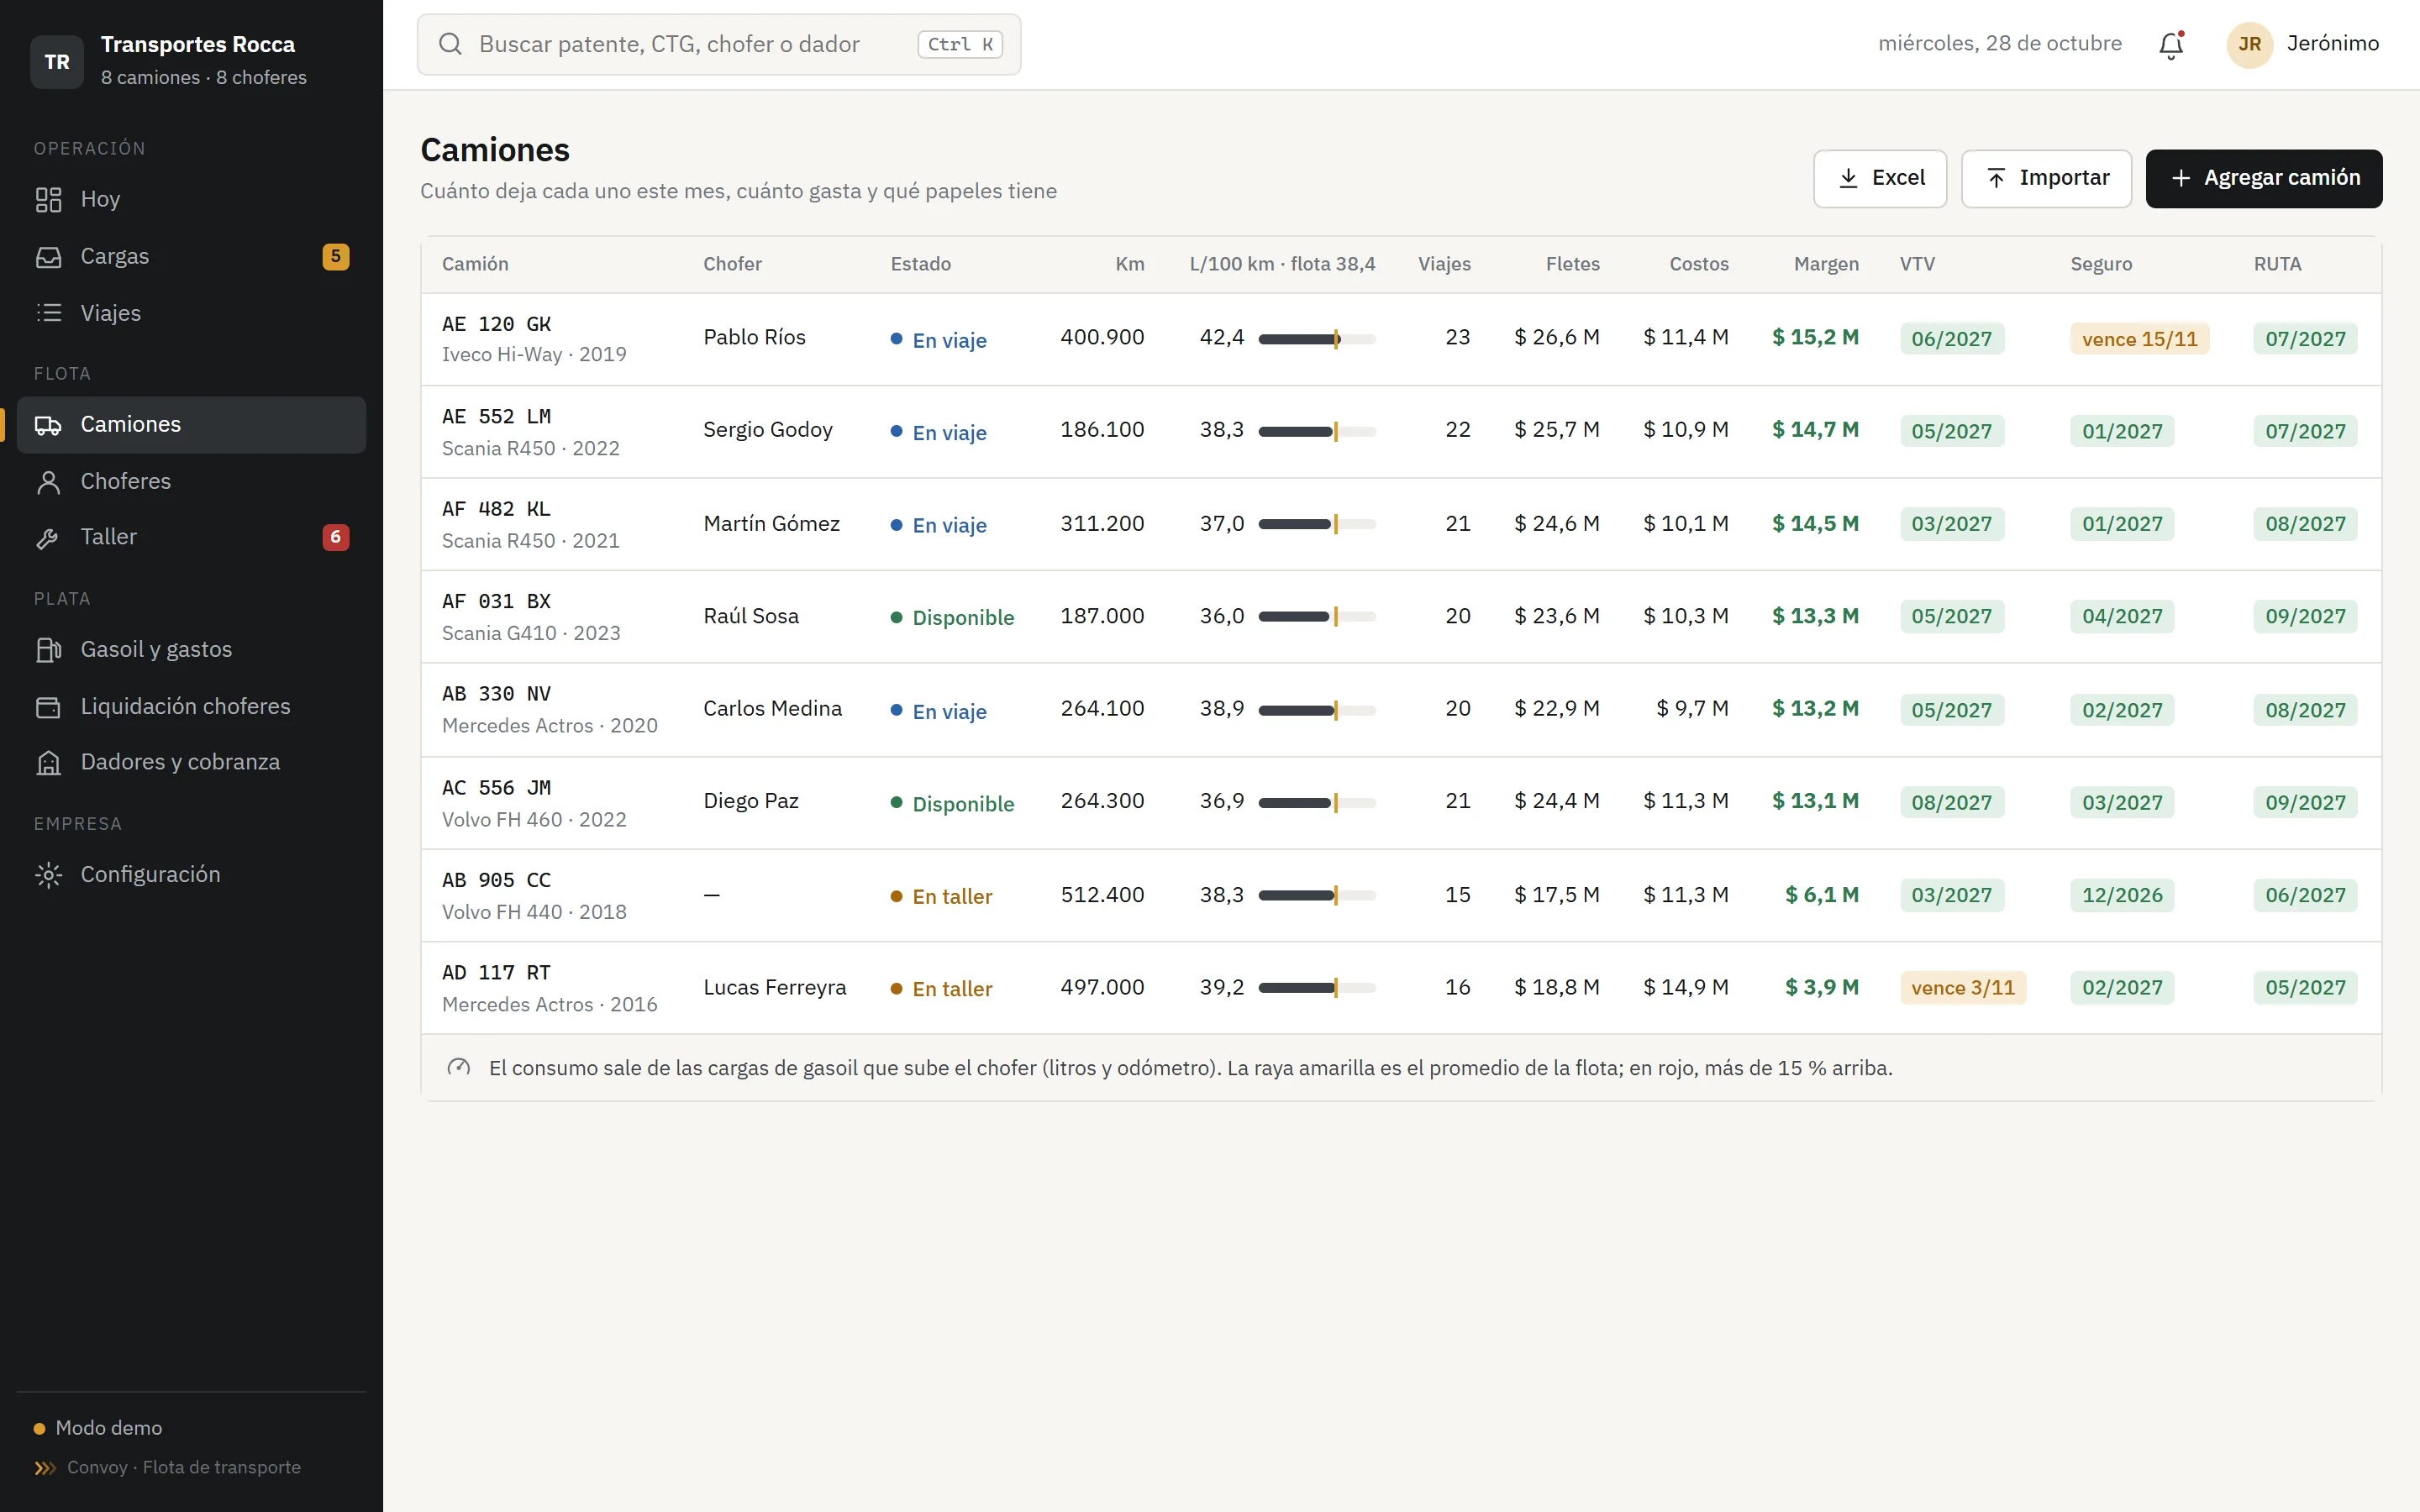The image size is (2420, 1512).
Task: Click the Convoy chevrons logo
Action: (x=45, y=1467)
